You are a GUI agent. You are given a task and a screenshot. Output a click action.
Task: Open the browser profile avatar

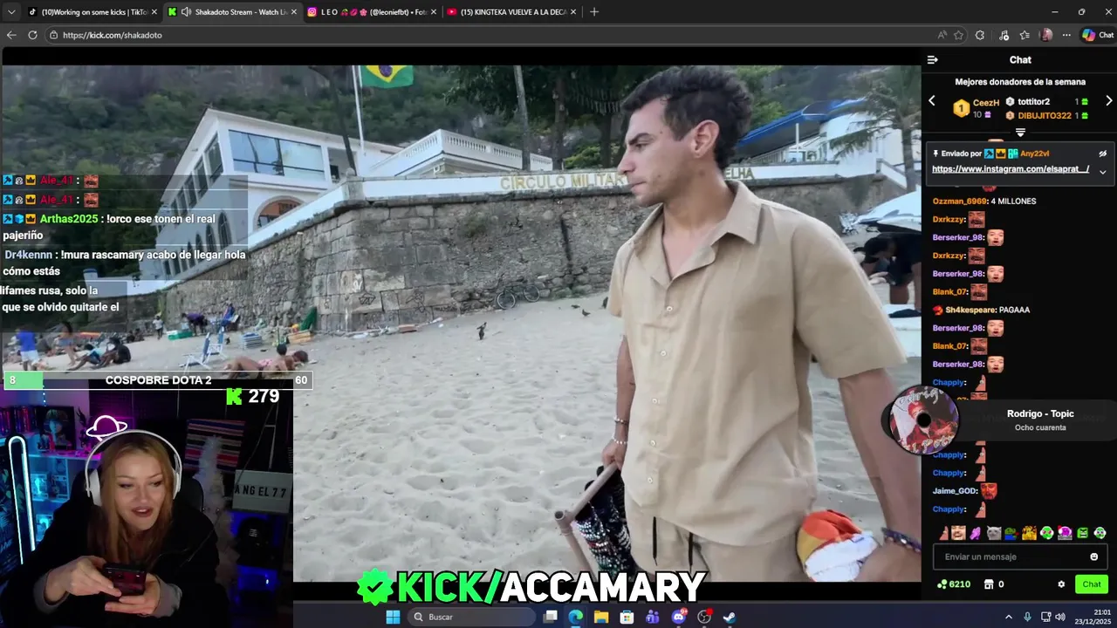tap(1045, 35)
